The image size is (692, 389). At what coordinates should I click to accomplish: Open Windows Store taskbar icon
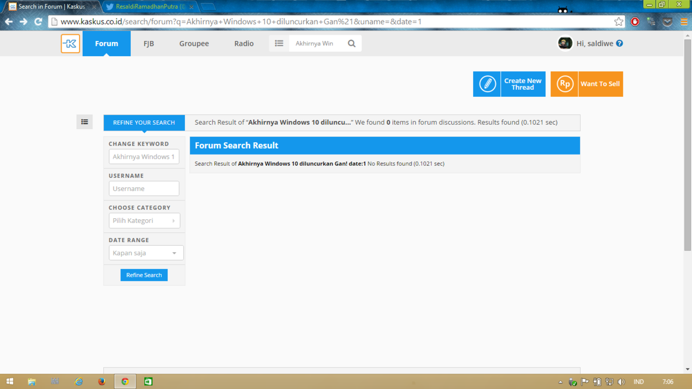(x=148, y=381)
